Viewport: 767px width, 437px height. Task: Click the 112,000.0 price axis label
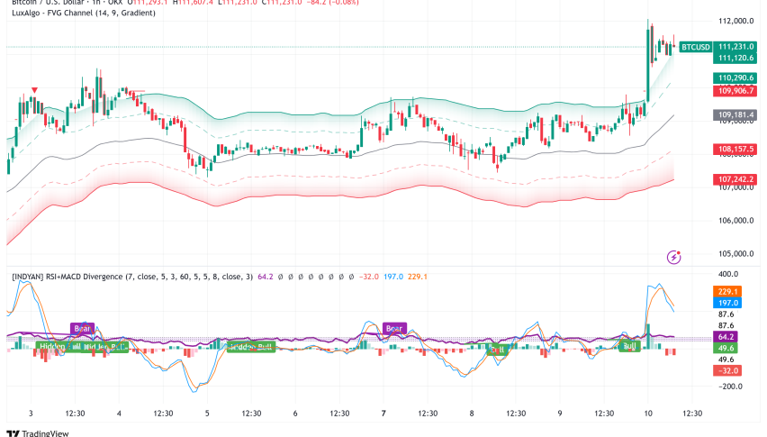point(735,21)
